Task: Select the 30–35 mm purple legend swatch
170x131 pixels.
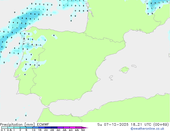Action: point(60,128)
